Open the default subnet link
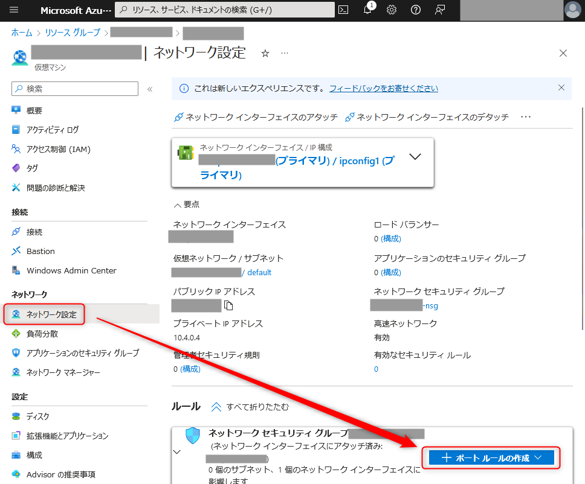 (259, 272)
